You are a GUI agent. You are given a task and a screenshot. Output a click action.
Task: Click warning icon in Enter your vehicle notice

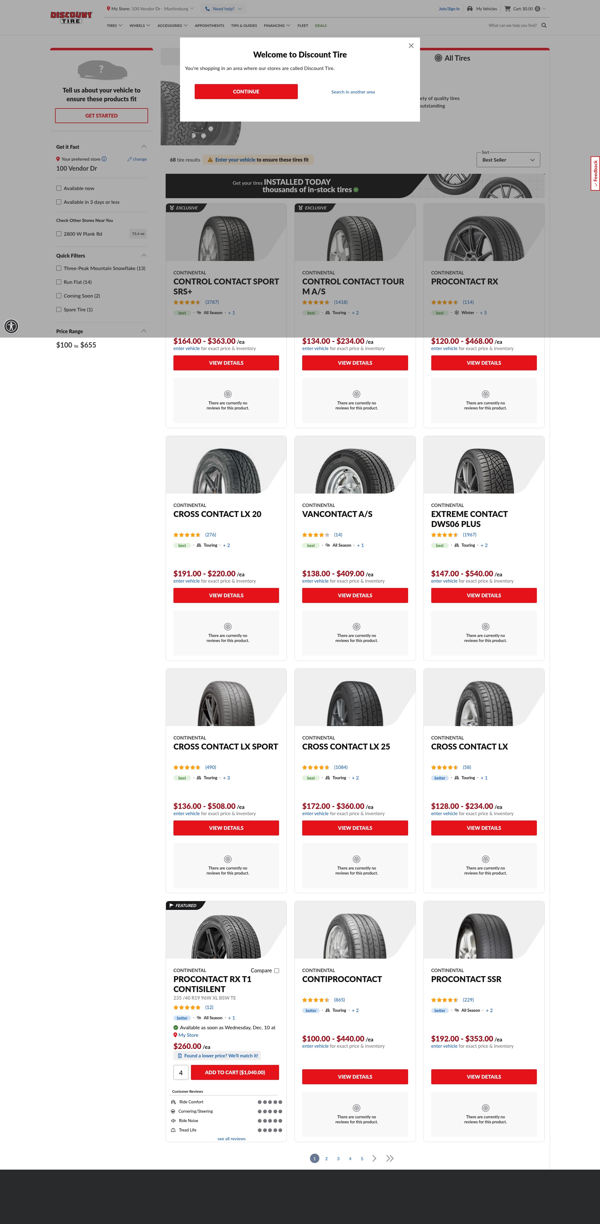[x=210, y=160]
